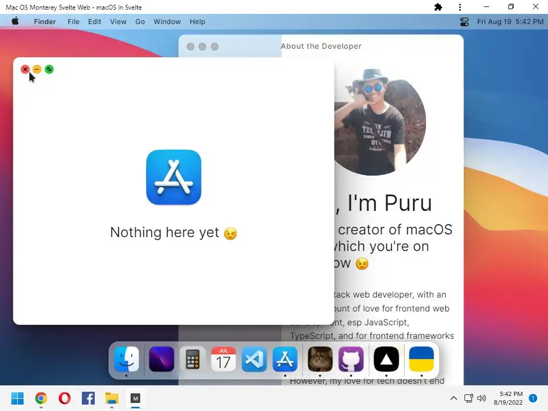Close the App Store window
548x411 pixels.
[x=25, y=69]
